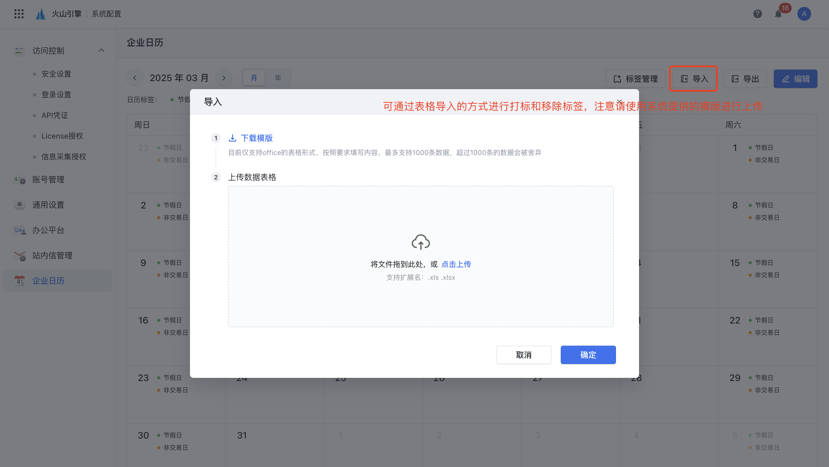Open the License授权 menu item
Viewport: 829px width, 467px height.
[x=63, y=136]
